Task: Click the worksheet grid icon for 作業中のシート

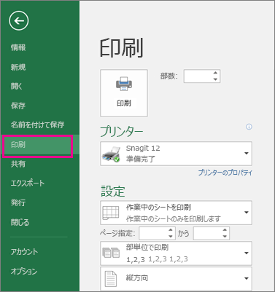Action: (x=111, y=213)
